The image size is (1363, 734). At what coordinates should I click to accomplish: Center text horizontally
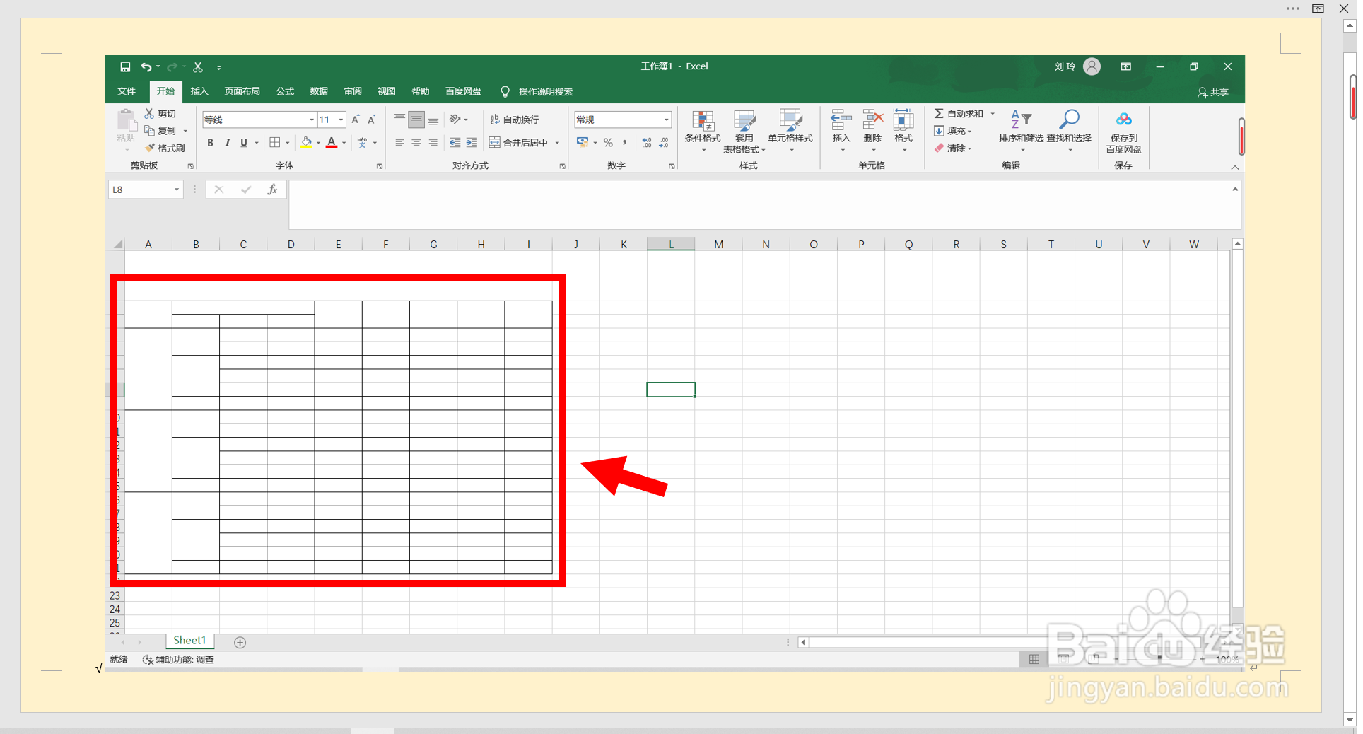pos(416,143)
